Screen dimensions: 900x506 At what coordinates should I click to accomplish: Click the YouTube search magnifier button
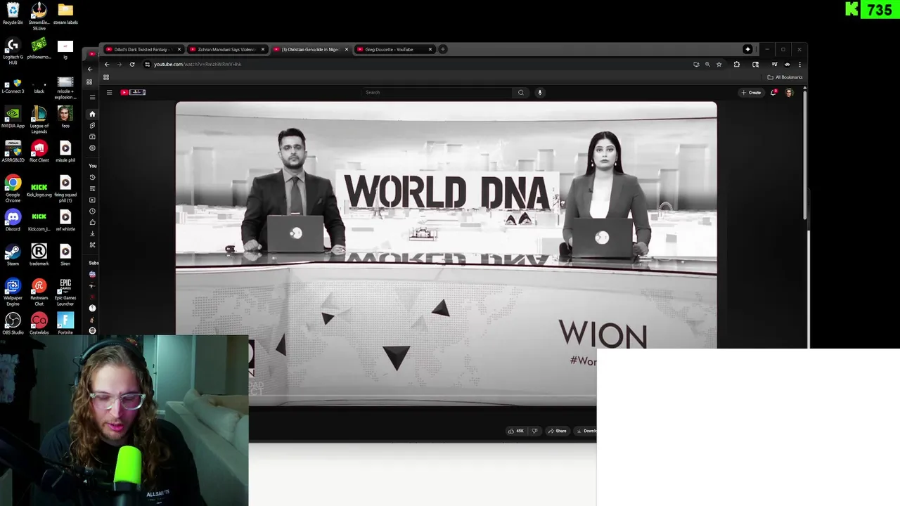tap(521, 92)
